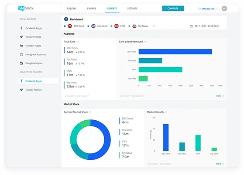The image size is (244, 175).
Task: Open Facebook Pages under Social Insights
Action: click(34, 28)
